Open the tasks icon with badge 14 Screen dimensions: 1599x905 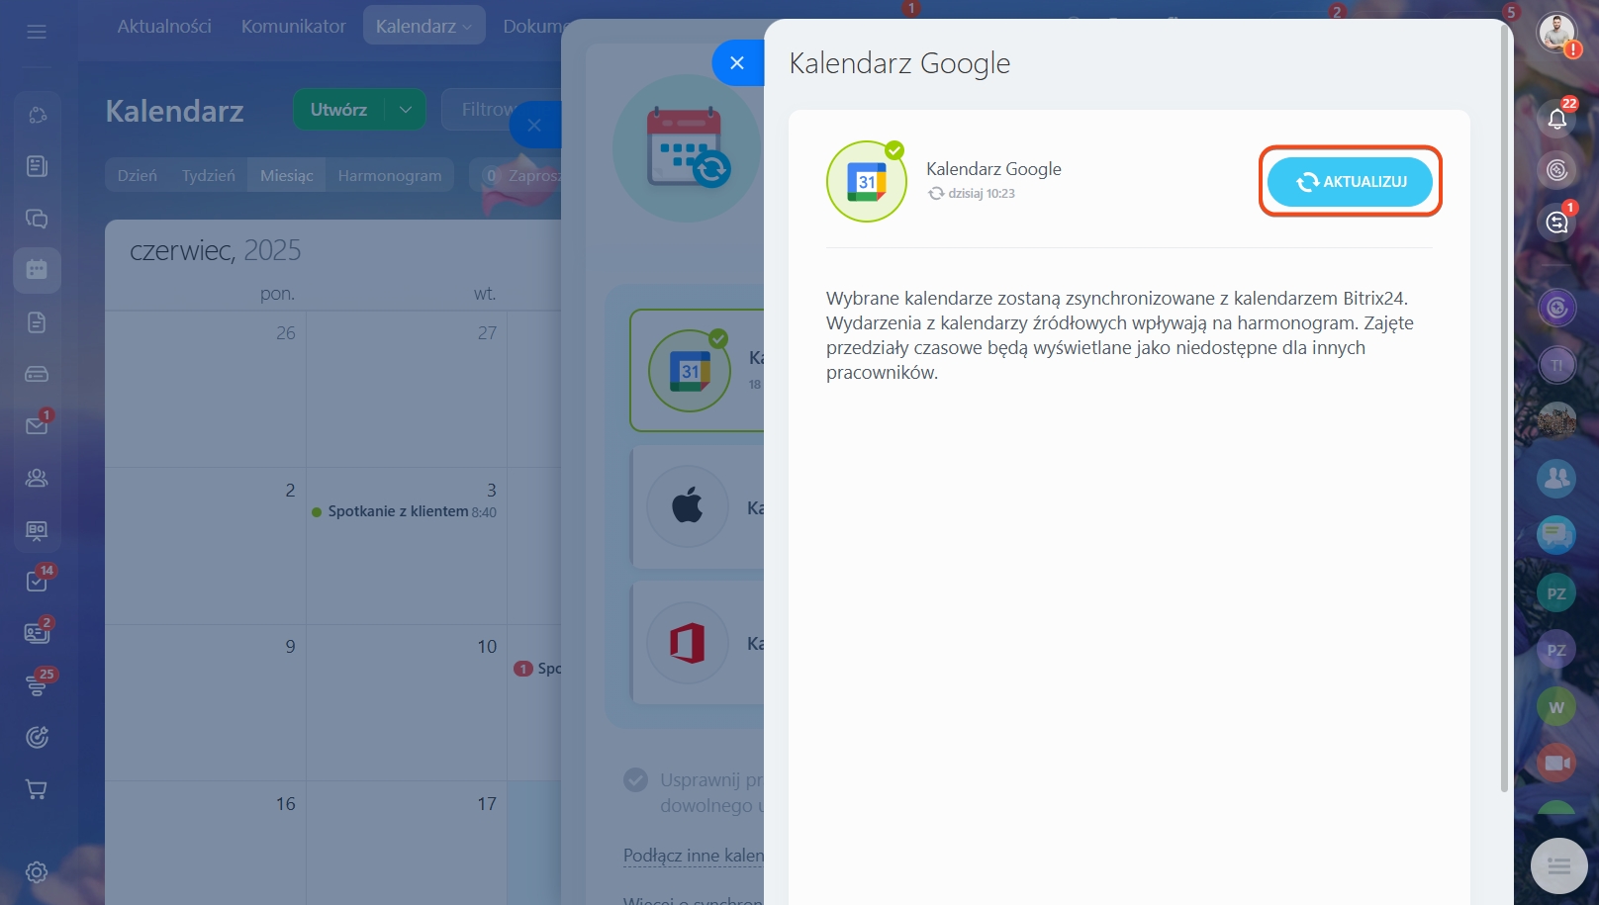[37, 581]
